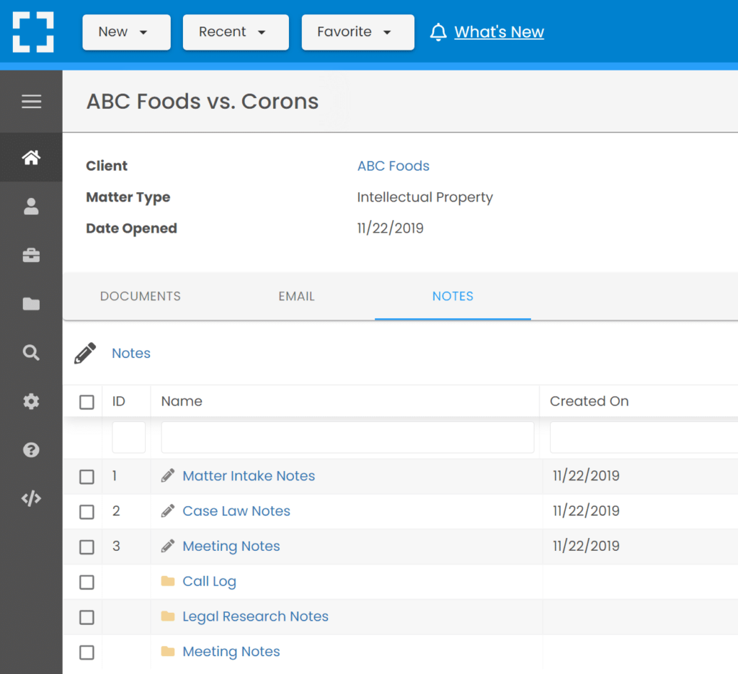Open the briefcase matters icon
Screen dimensions: 738x674
tap(31, 256)
